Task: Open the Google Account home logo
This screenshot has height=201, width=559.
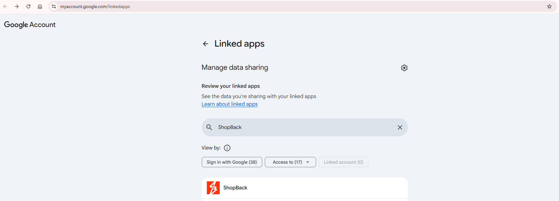Action: click(x=30, y=25)
